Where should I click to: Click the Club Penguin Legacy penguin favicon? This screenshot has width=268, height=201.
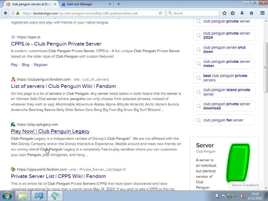(13, 124)
